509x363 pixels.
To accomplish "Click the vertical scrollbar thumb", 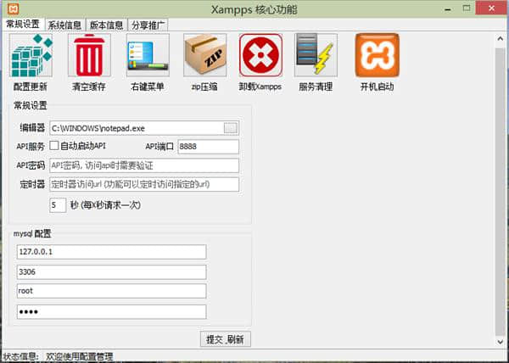I will (x=501, y=192).
